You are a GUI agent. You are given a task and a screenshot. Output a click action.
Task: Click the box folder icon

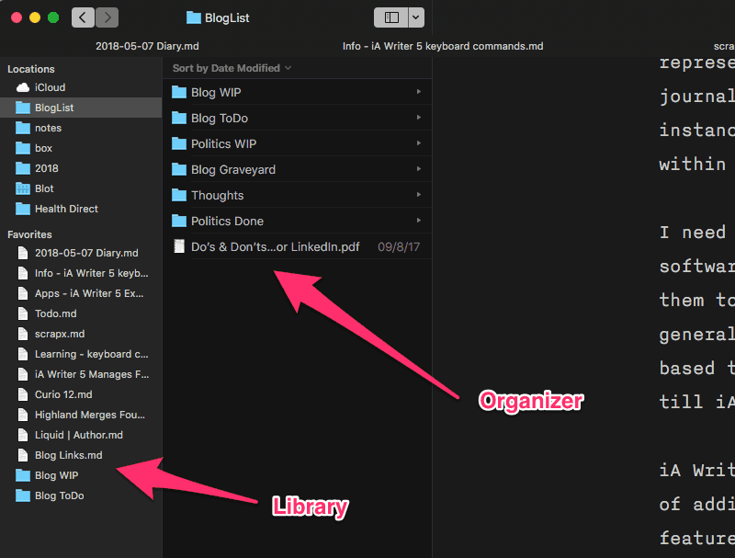pyautogui.click(x=23, y=148)
